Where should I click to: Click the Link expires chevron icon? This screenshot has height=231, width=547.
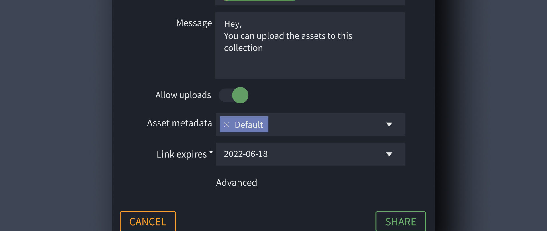389,154
